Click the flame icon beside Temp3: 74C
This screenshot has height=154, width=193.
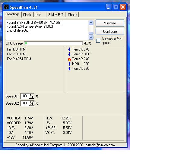(69, 59)
